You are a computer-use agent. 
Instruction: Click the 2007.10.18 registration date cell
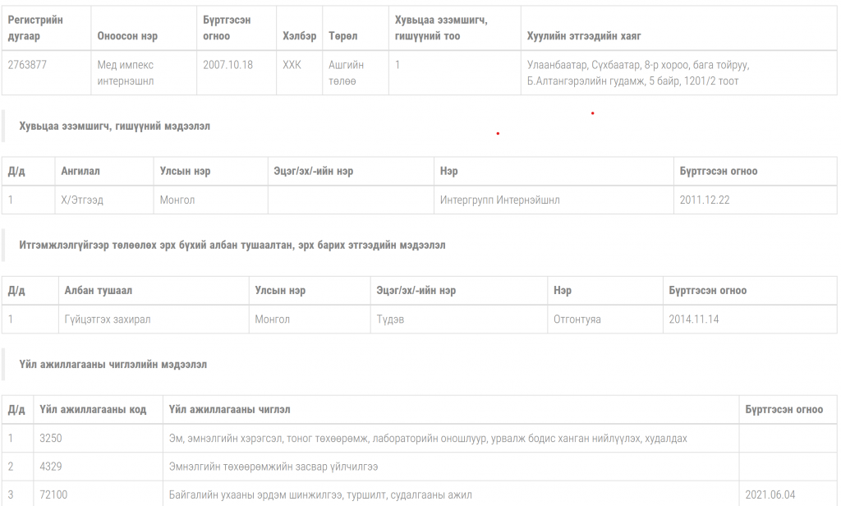(x=227, y=65)
